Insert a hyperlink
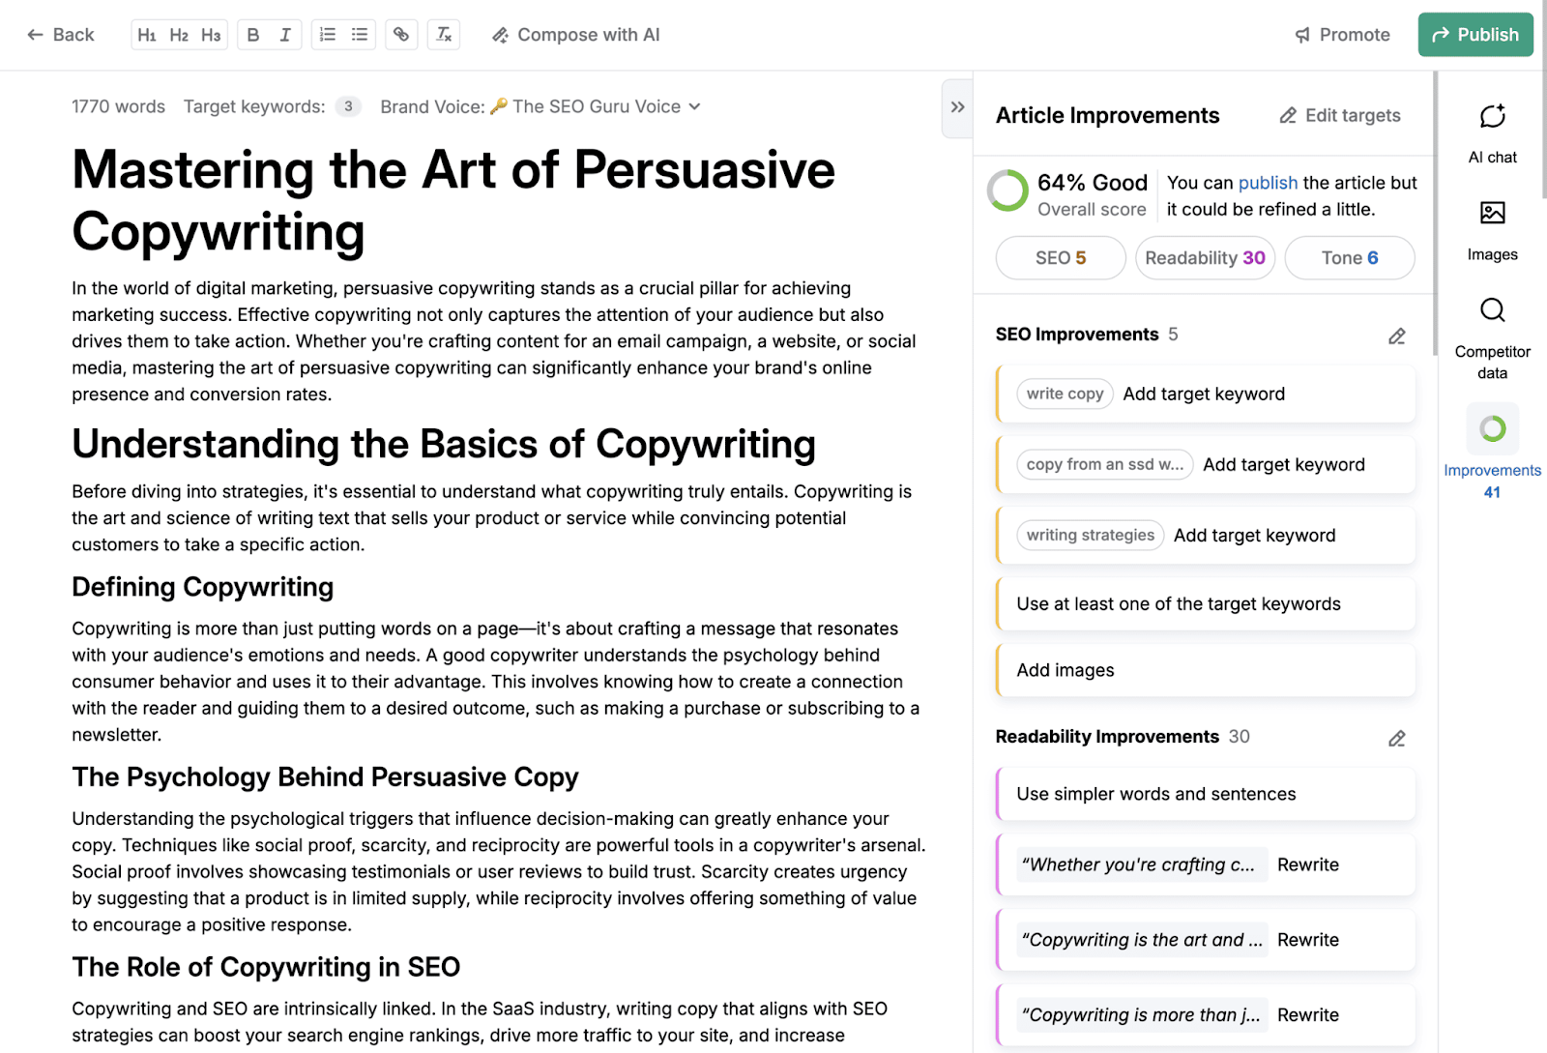Viewport: 1547px width, 1053px height. click(x=401, y=34)
